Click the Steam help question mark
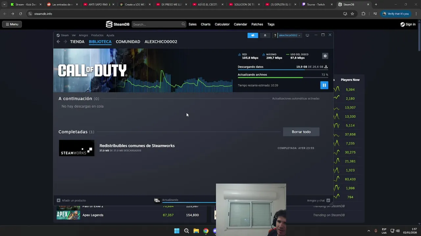This screenshot has width=421, height=236. (x=275, y=35)
